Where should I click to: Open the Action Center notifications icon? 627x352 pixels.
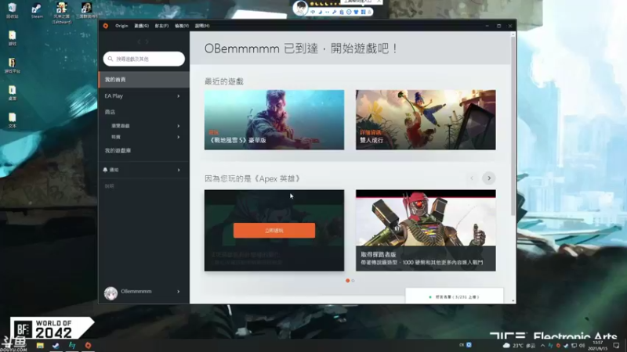click(616, 345)
